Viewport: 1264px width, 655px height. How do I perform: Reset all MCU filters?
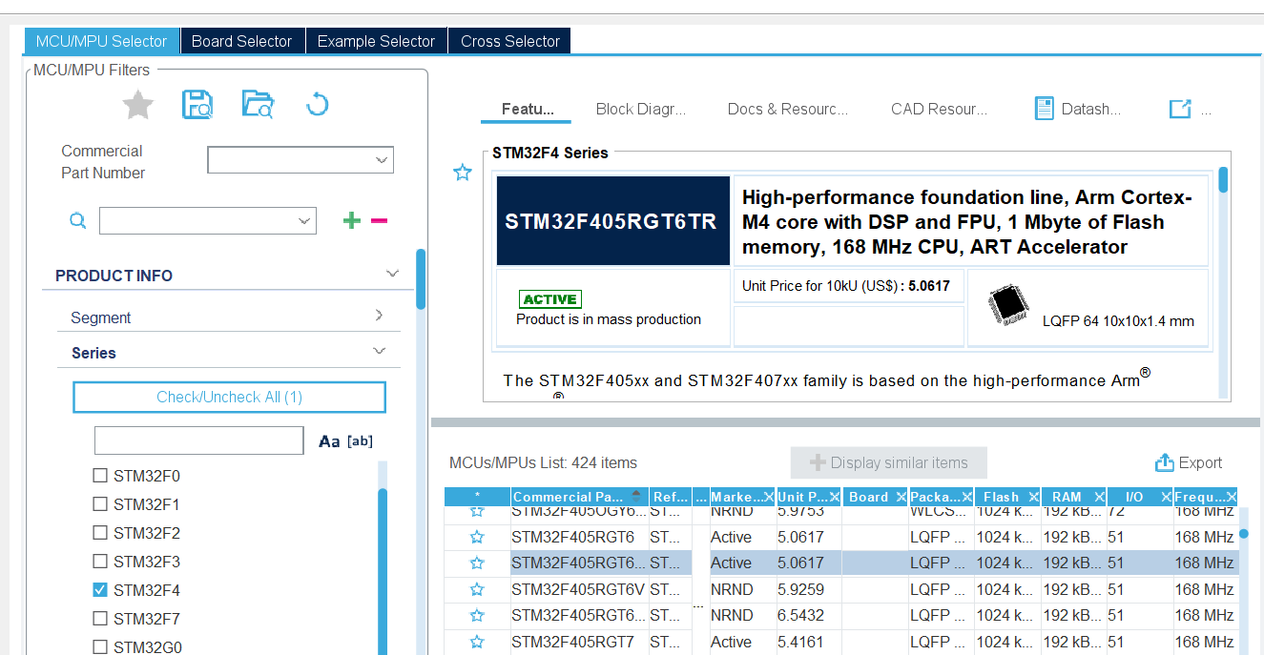tap(317, 105)
